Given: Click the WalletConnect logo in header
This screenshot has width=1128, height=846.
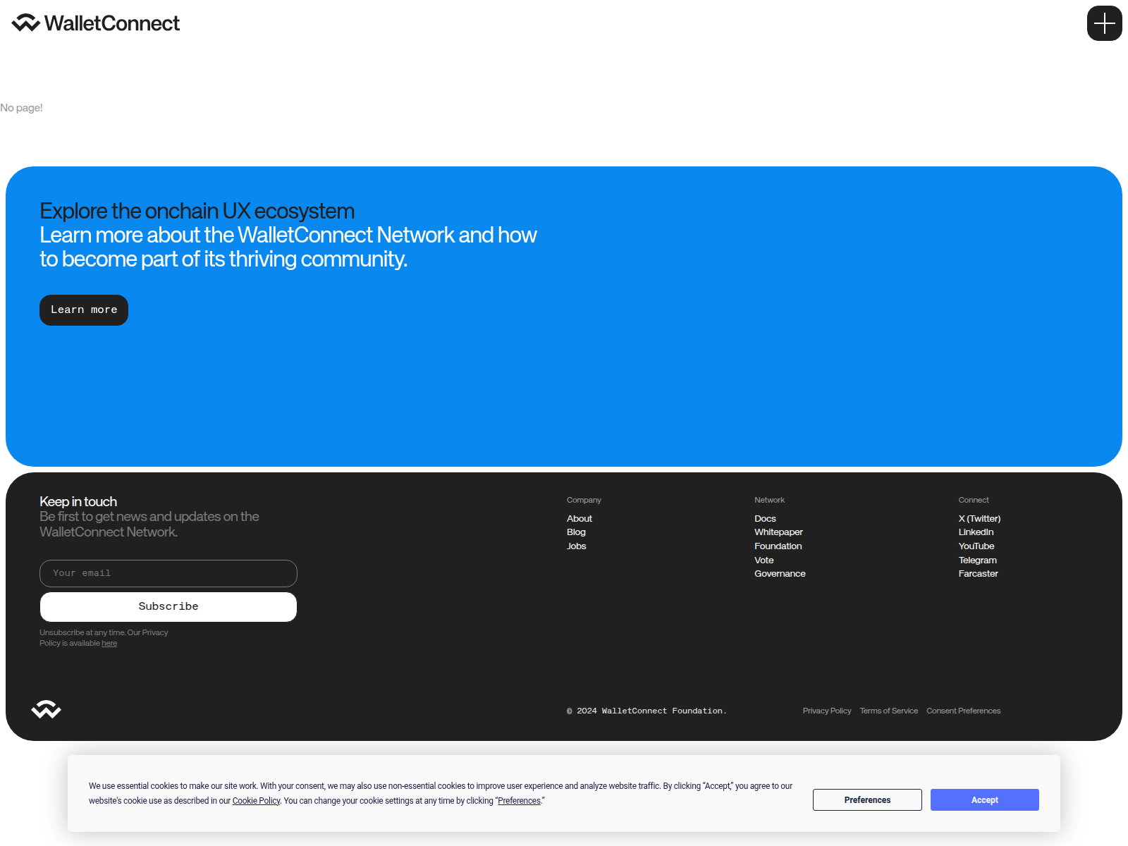Looking at the screenshot, I should point(96,23).
